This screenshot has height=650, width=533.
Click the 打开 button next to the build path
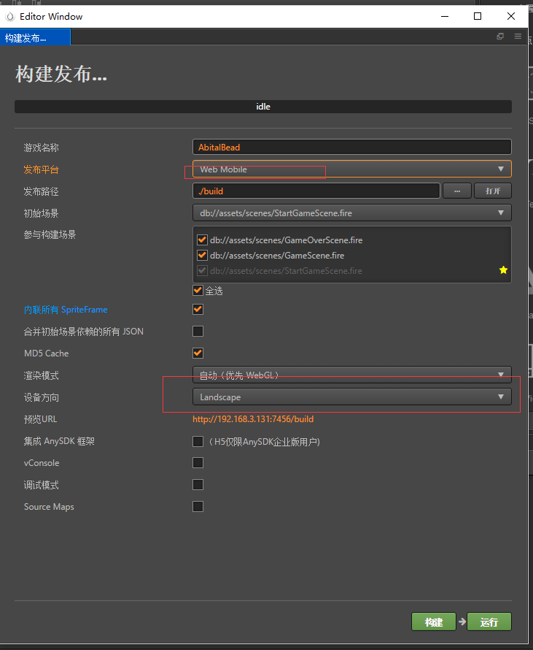coord(493,191)
